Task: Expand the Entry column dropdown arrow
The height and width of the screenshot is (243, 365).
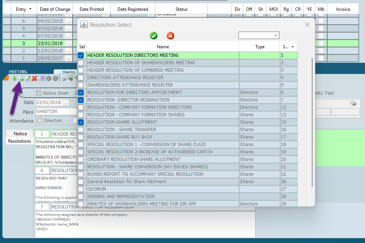Action: click(30, 9)
